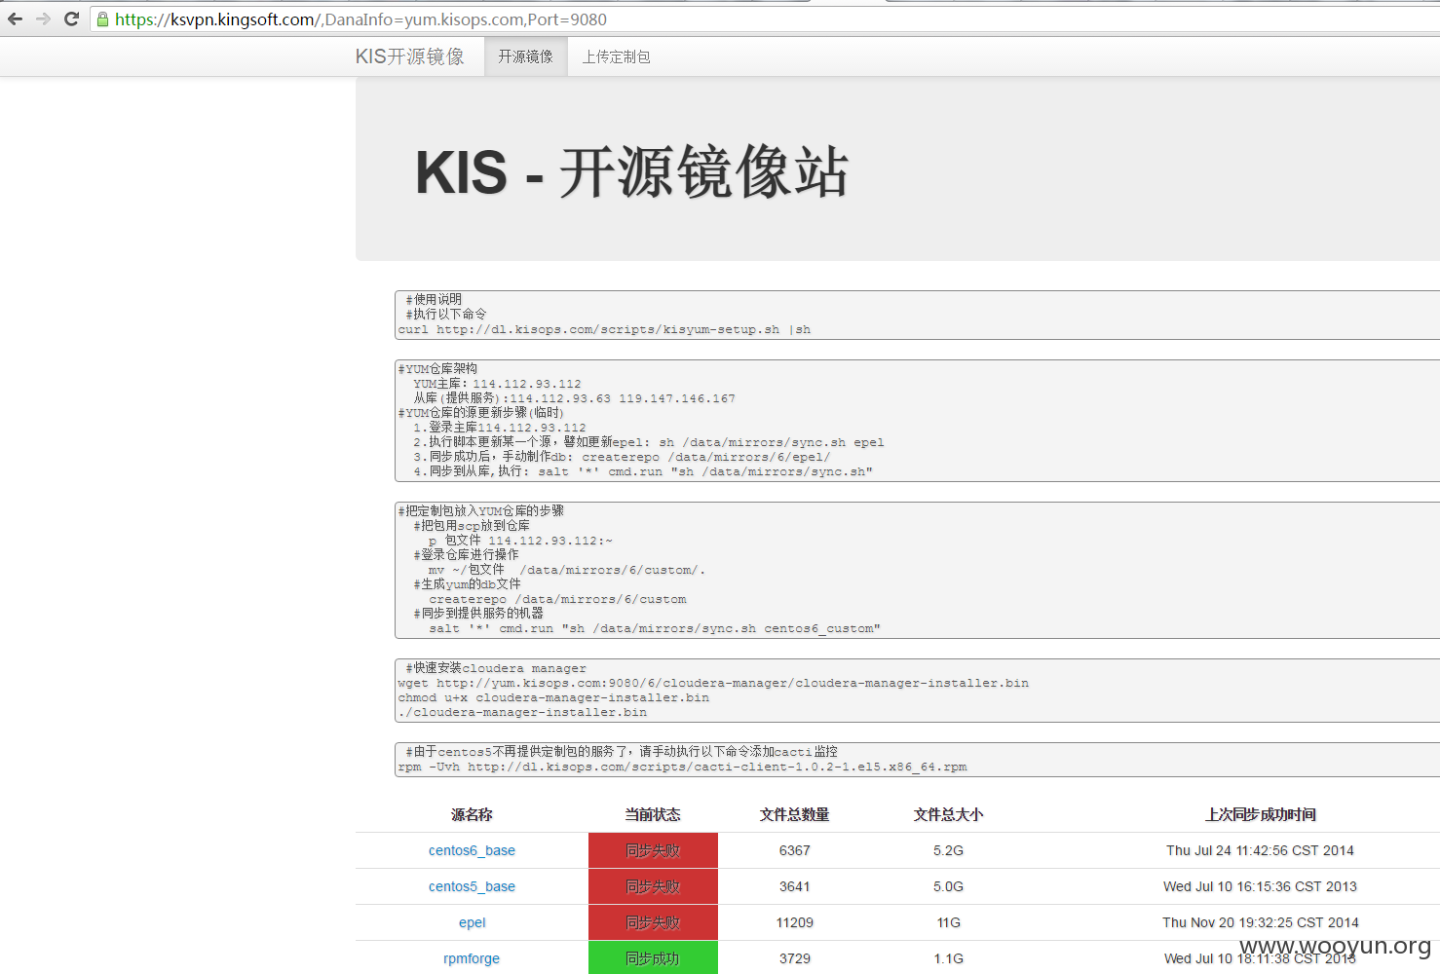Click the 上次同步成功时间 column header
The width and height of the screenshot is (1440, 974).
tap(1260, 814)
